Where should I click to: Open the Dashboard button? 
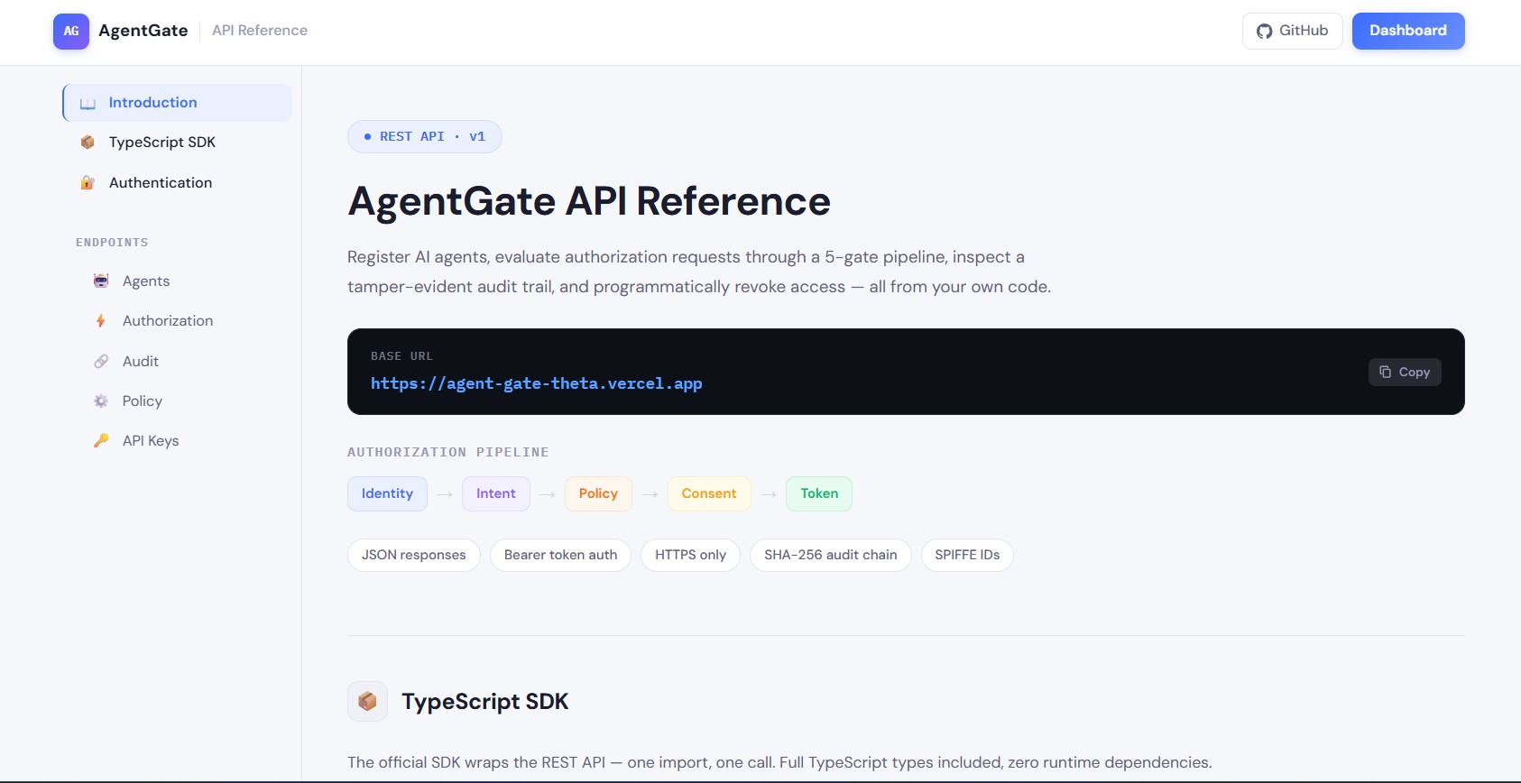coord(1408,31)
